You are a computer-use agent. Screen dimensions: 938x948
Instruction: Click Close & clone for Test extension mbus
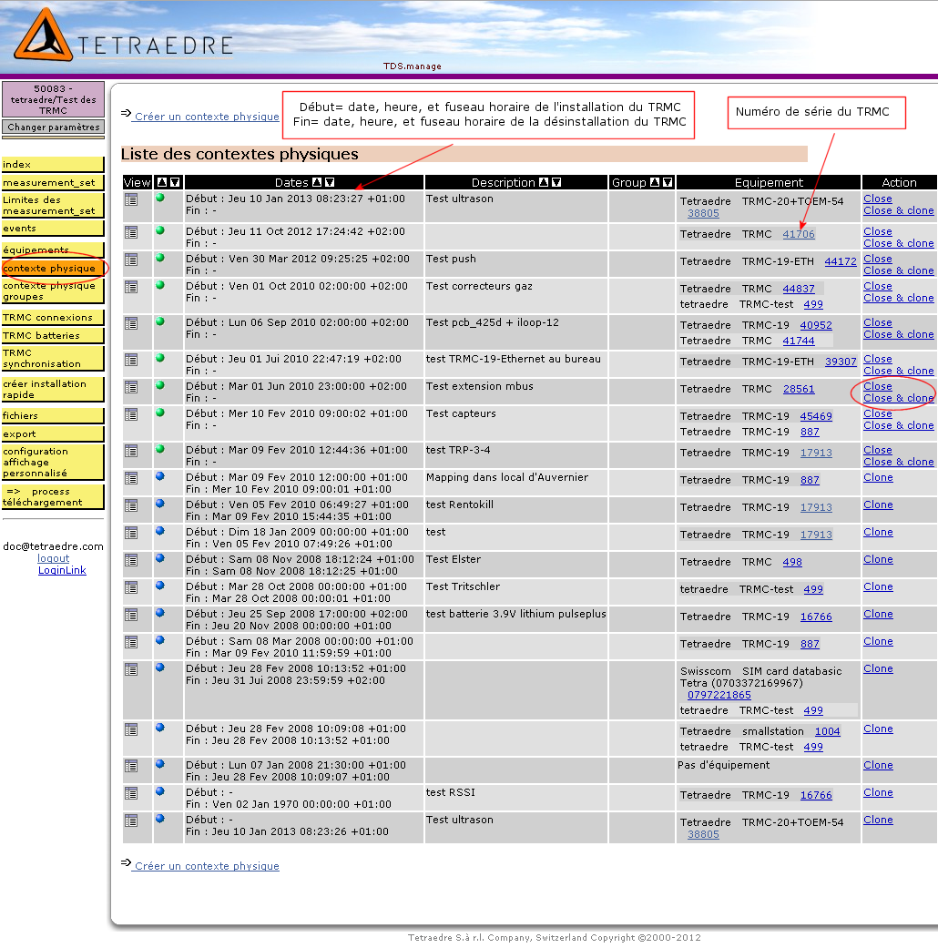point(898,398)
